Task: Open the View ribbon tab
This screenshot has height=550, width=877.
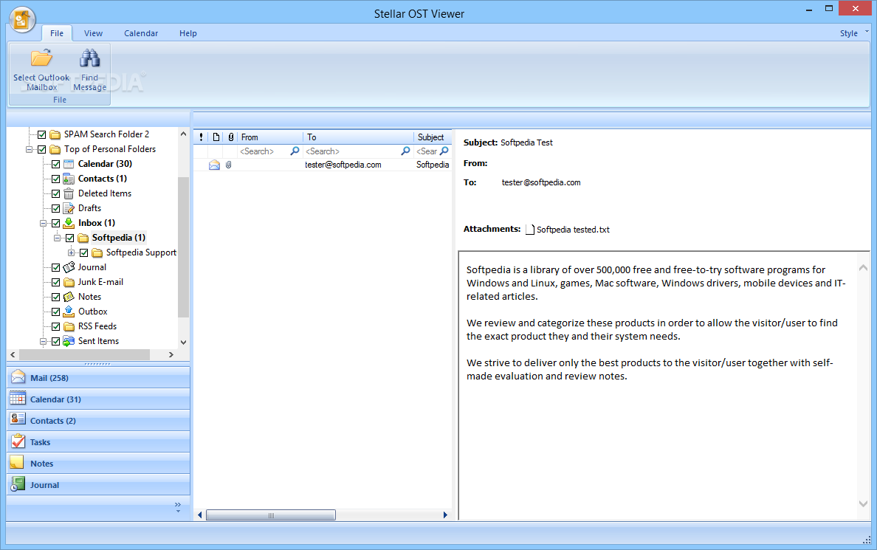Action: point(94,33)
